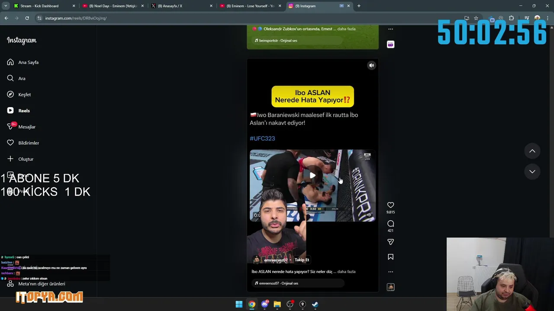Open Meta'nın diğer ürünleri
The height and width of the screenshot is (311, 554).
(36, 284)
